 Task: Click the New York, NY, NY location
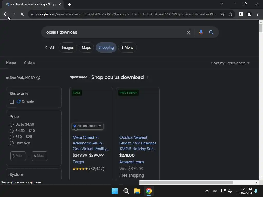point(23,78)
